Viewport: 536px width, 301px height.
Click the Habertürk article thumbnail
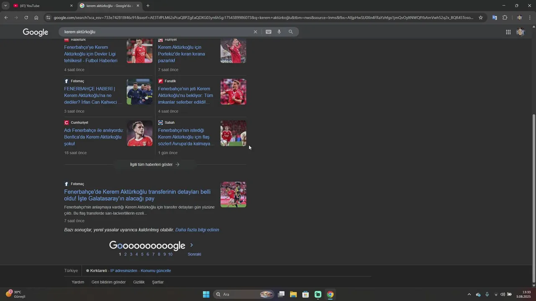tap(139, 51)
